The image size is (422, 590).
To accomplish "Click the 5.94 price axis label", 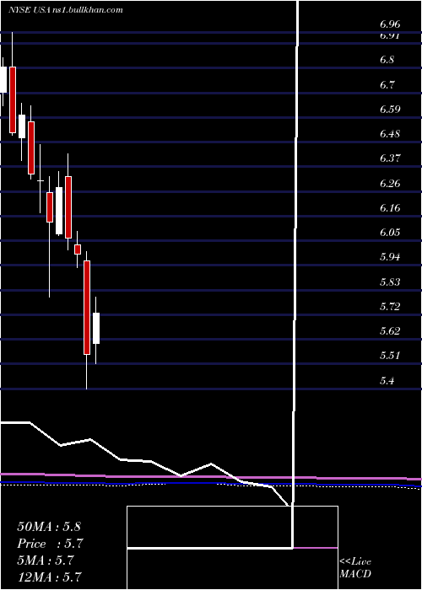I will coord(390,257).
